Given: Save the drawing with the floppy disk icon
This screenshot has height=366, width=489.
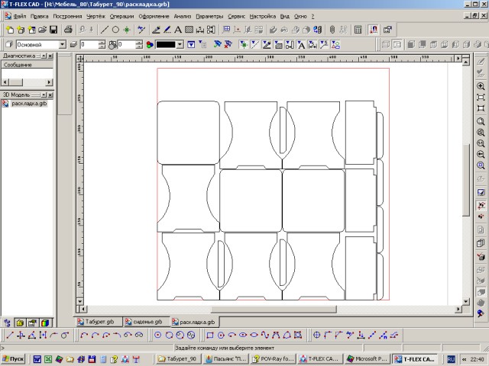Looking at the screenshot, I should point(53,30).
